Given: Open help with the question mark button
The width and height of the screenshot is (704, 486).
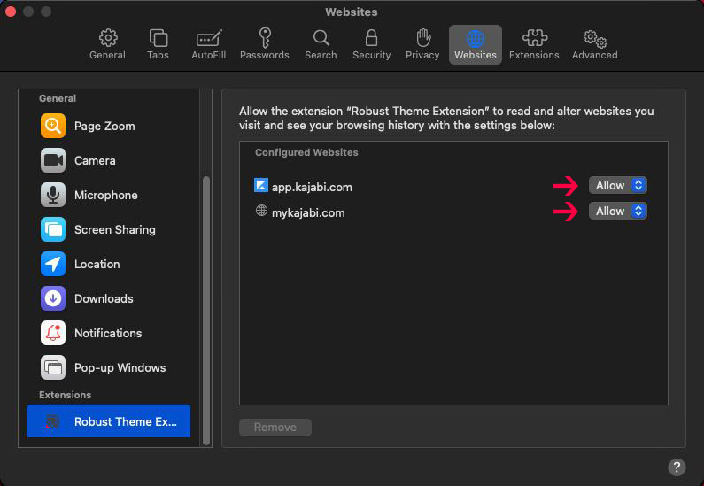Looking at the screenshot, I should [x=677, y=467].
